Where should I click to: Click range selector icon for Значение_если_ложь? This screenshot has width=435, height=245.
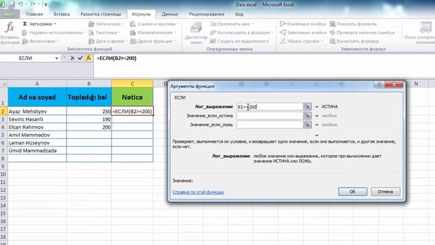[x=307, y=125]
